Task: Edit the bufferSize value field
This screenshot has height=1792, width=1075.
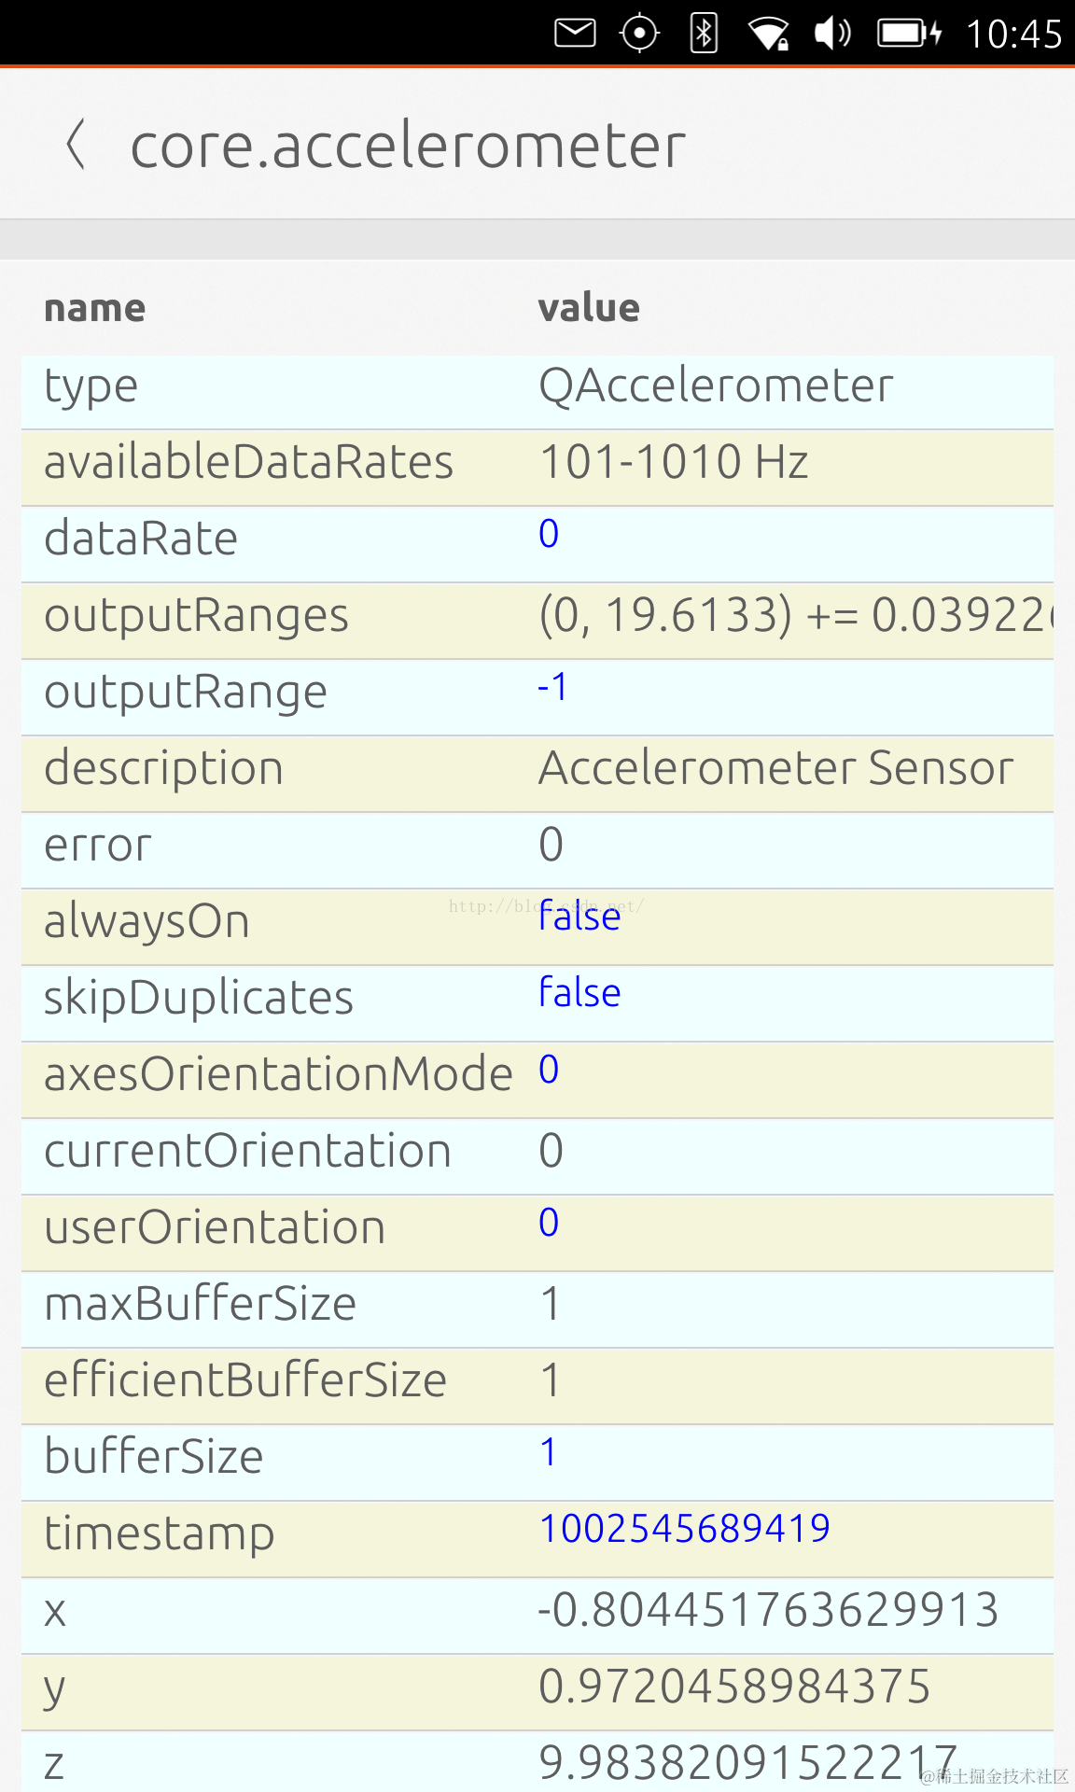Action: (549, 1452)
